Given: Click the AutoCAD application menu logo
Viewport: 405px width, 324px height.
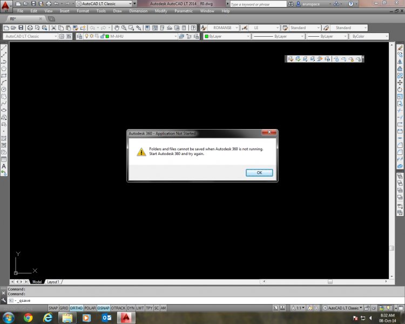Looking at the screenshot, I should 5,6.
